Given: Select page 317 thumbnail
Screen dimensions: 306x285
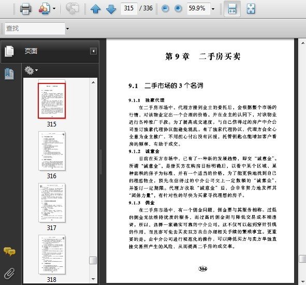Looking at the screenshot, I should (x=52, y=203).
